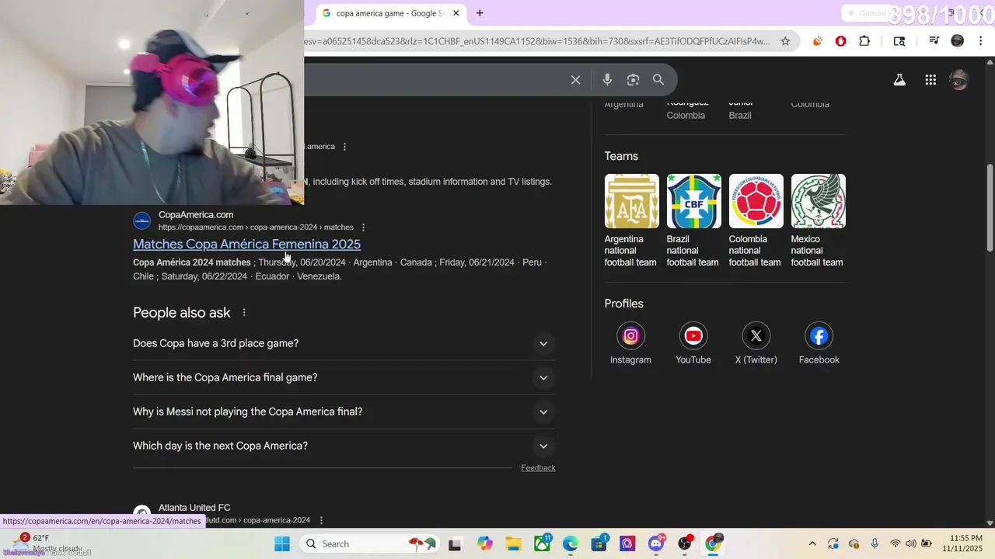Image resolution: width=995 pixels, height=559 pixels.
Task: Click the tray microphone indicator icon
Action: [875, 543]
